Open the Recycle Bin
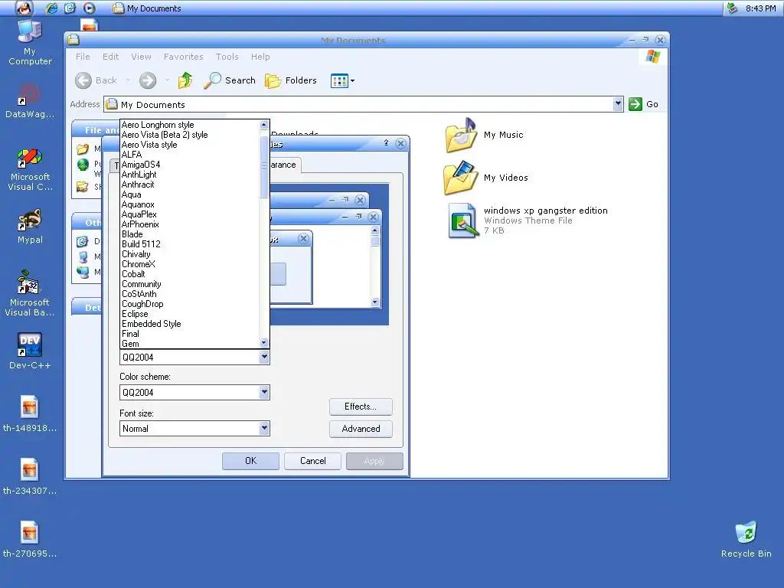784x588 pixels. point(746,540)
